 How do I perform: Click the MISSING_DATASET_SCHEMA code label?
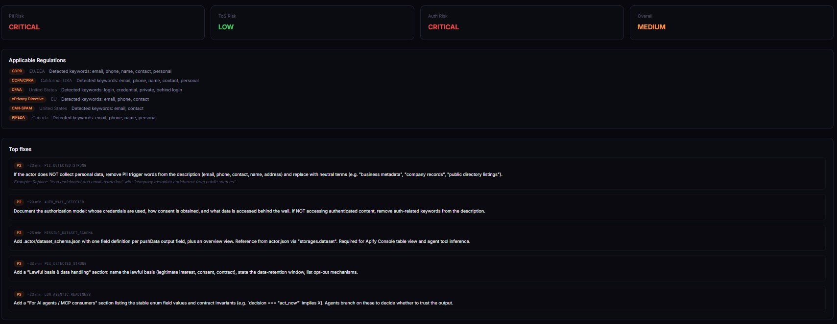pos(68,233)
